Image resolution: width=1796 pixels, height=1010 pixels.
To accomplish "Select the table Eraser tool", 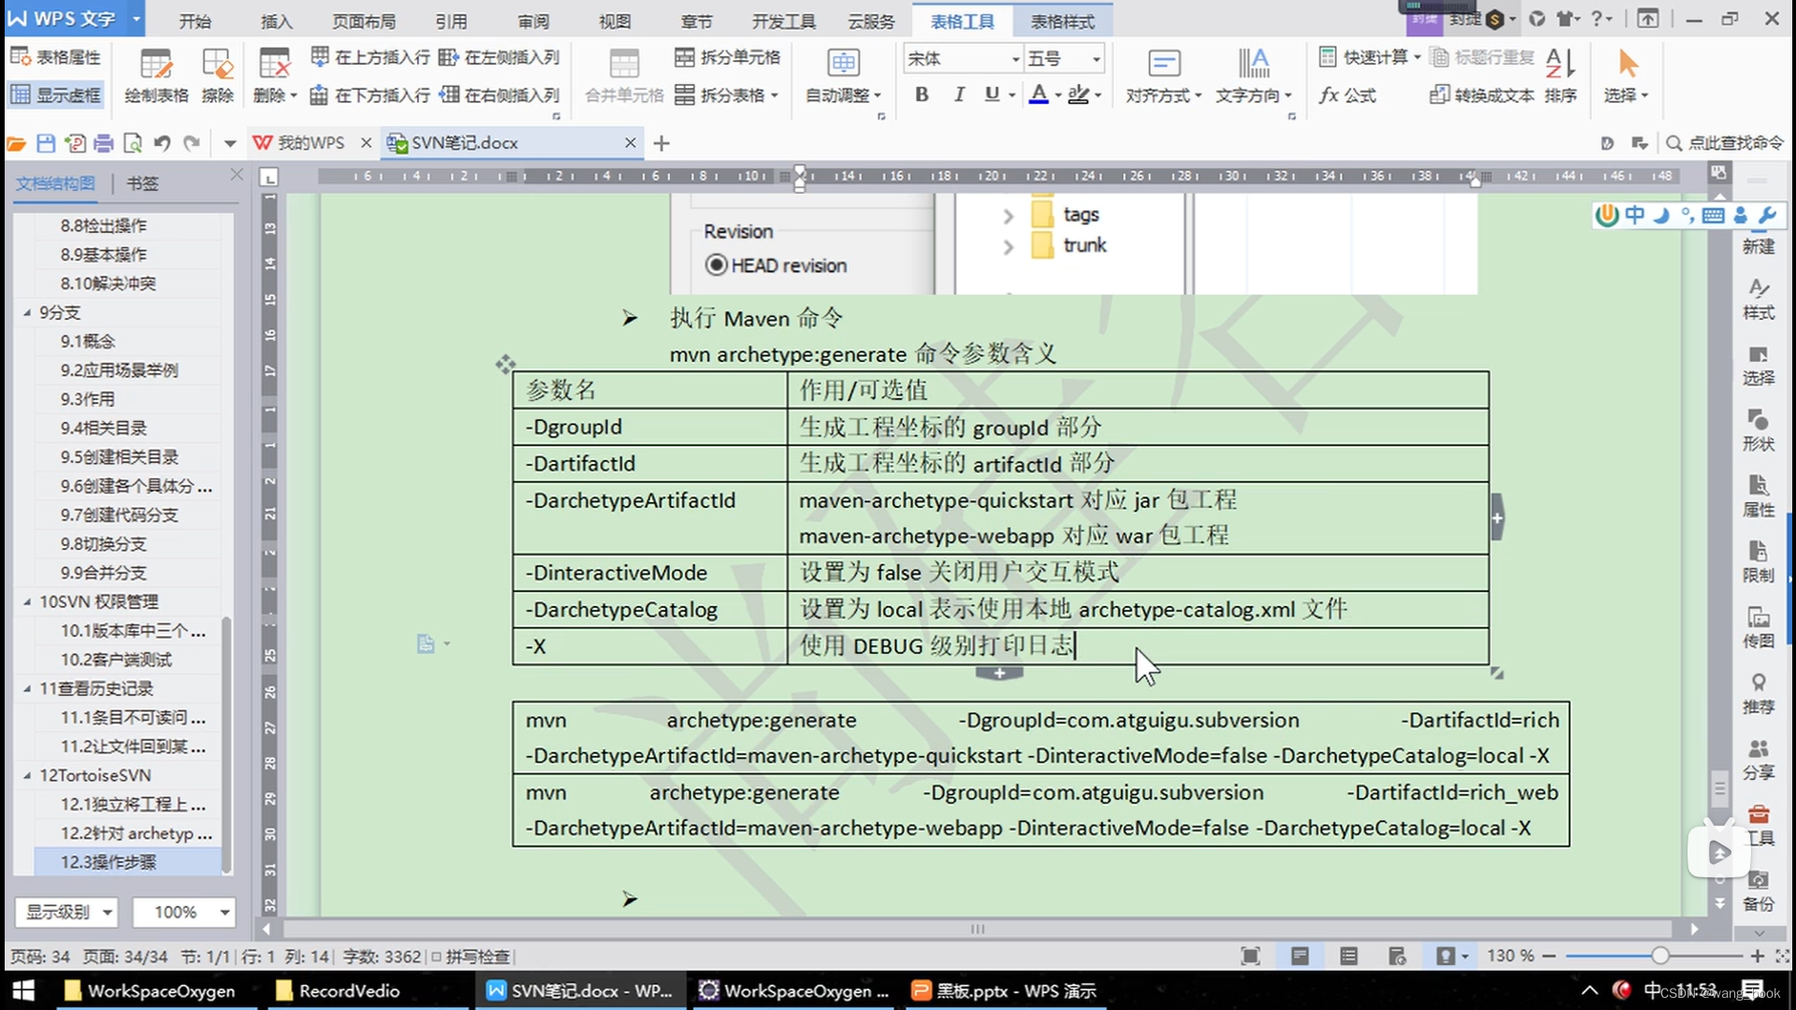I will (x=217, y=75).
